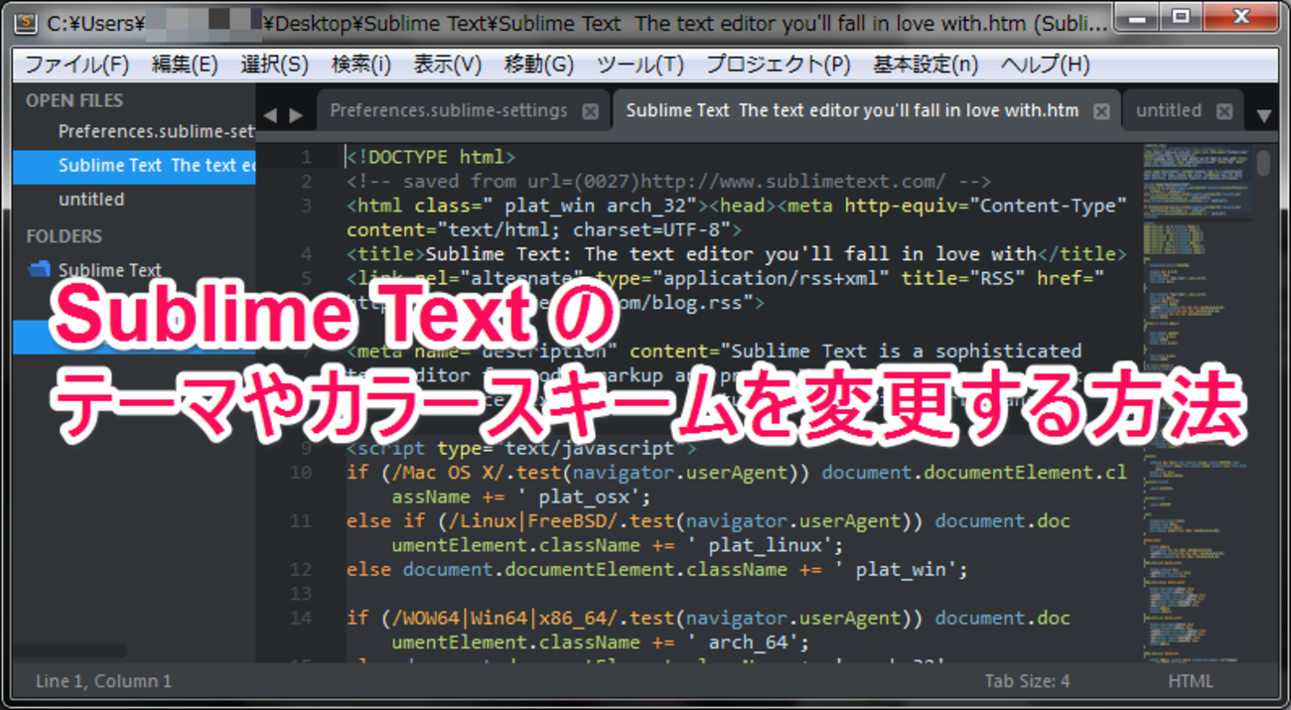Open the 検索(i) menu

(x=361, y=65)
